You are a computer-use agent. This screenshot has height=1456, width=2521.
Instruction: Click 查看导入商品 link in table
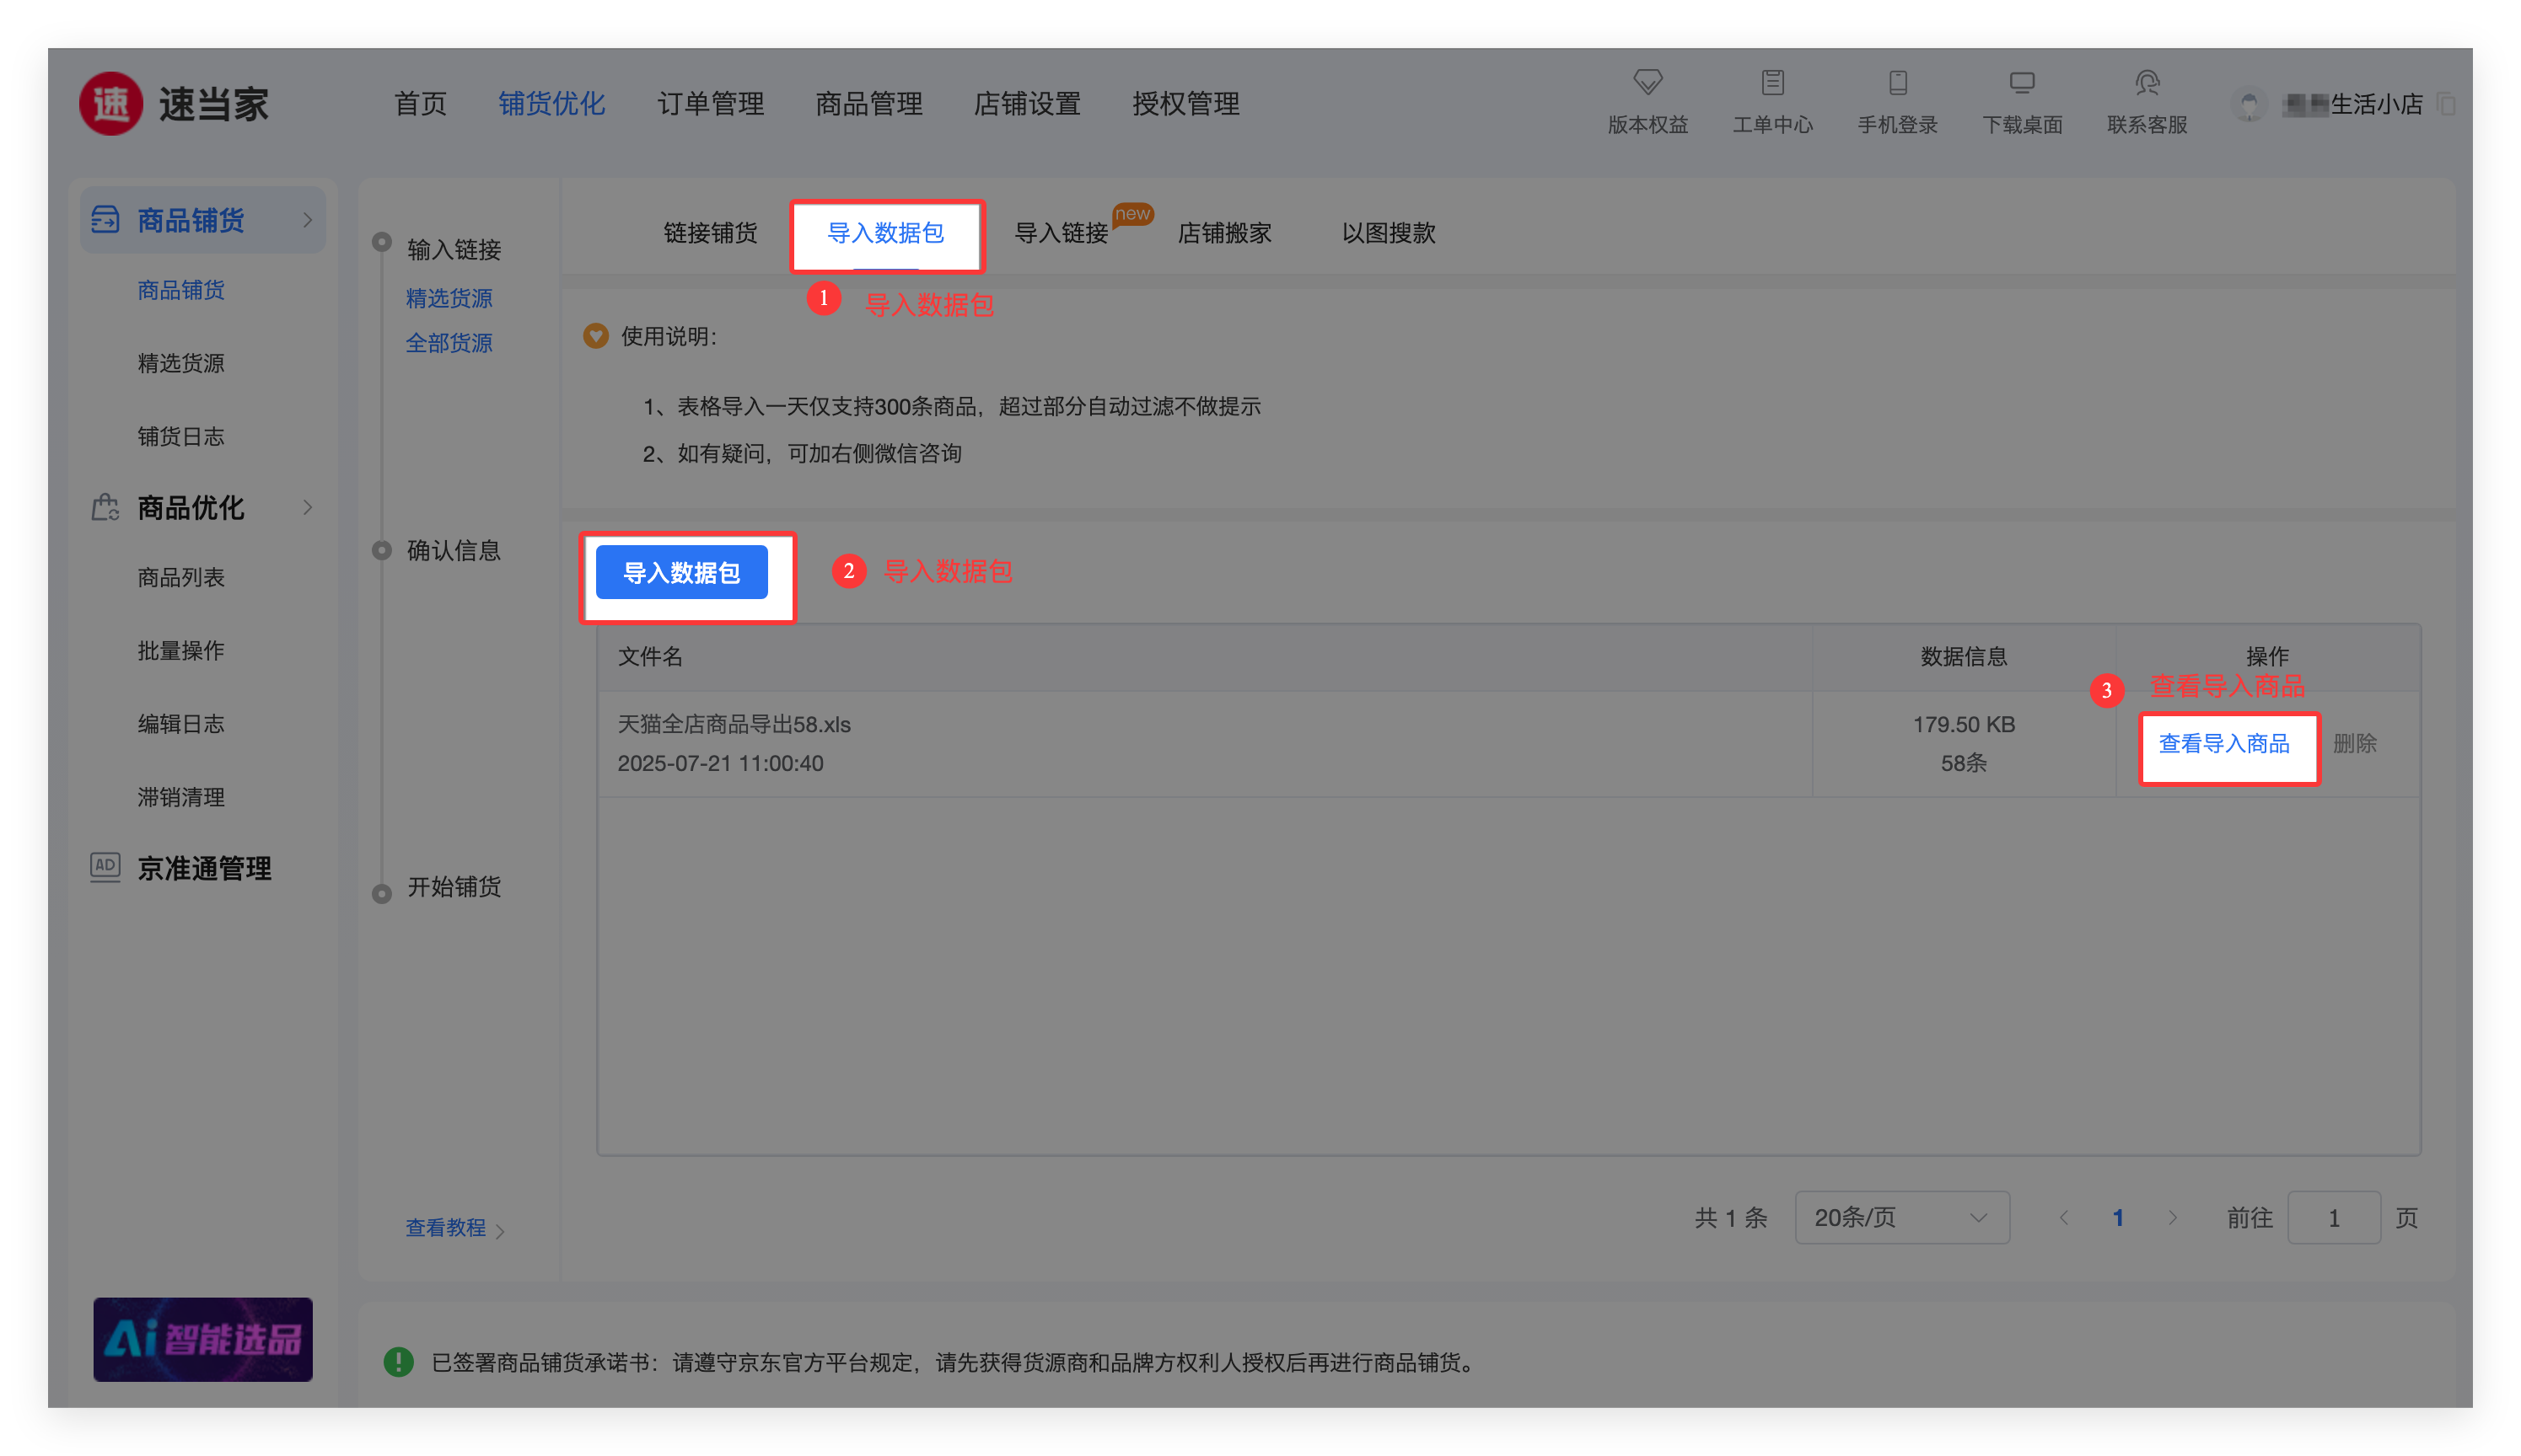(x=2224, y=744)
